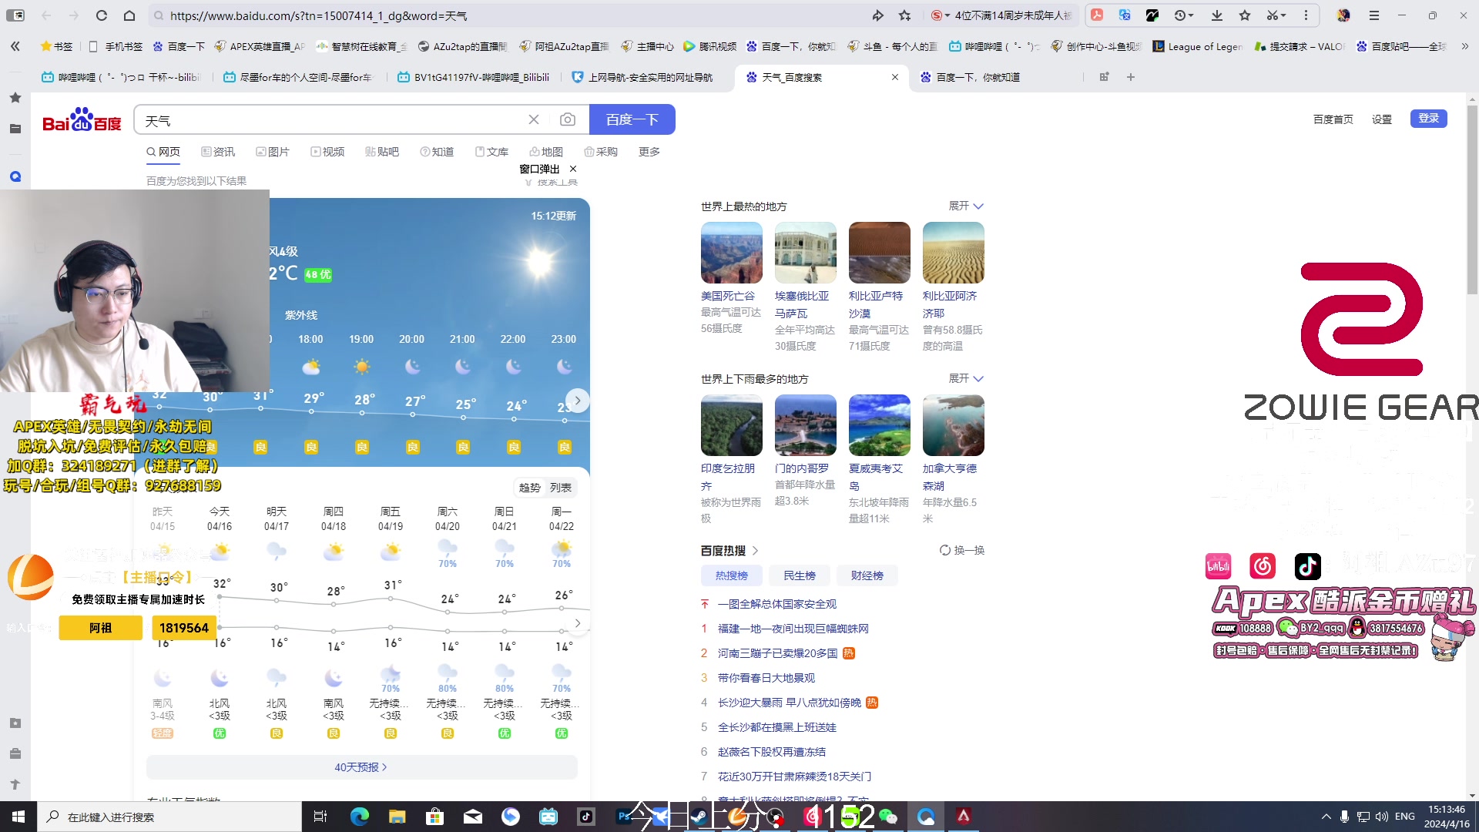The width and height of the screenshot is (1479, 832).
Task: Launch Microsoft Edge from the taskbar
Action: tap(359, 817)
